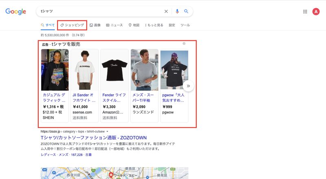Expand もっと見る menu
Viewport: 326px width, 179px height.
[154, 25]
